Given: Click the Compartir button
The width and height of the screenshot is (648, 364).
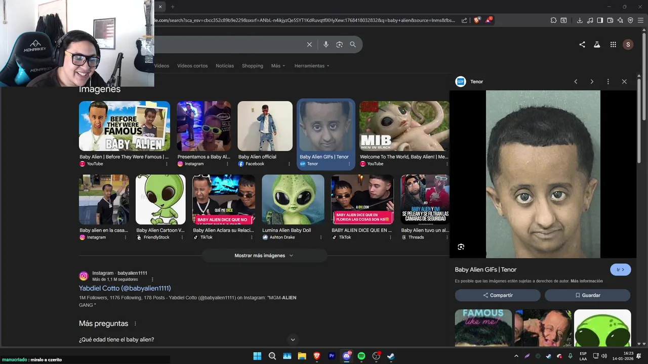Looking at the screenshot, I should click(x=498, y=295).
